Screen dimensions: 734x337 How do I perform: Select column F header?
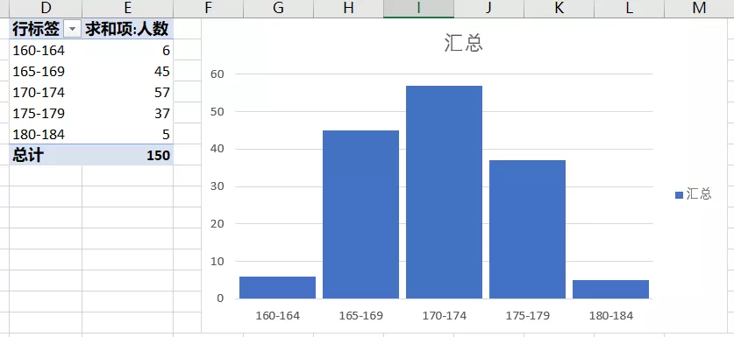pos(209,8)
